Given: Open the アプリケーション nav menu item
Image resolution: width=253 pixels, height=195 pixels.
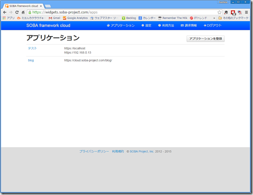Looking at the screenshot, I should tap(121, 25).
